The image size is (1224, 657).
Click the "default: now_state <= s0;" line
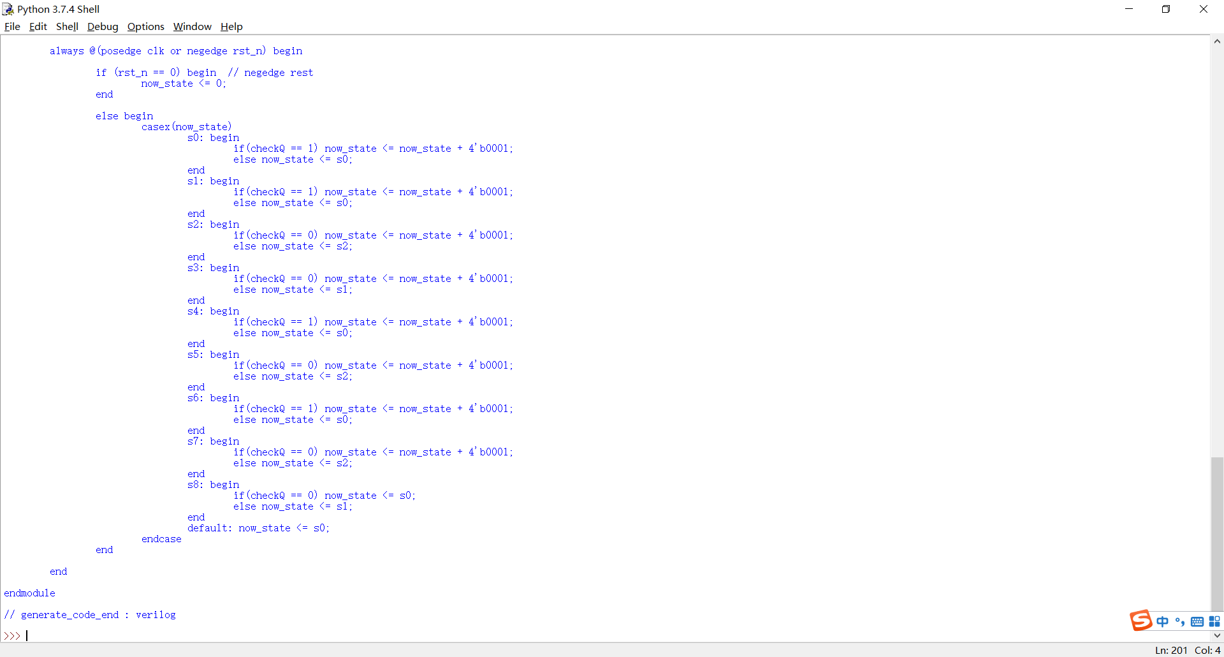258,528
